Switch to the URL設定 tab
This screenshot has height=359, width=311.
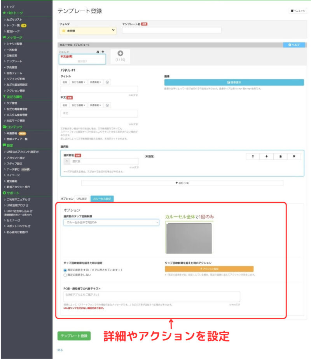[x=82, y=199]
